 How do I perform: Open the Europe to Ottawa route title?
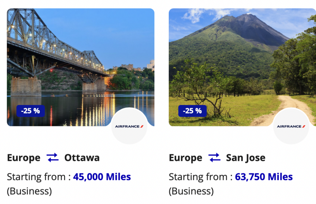pos(53,158)
